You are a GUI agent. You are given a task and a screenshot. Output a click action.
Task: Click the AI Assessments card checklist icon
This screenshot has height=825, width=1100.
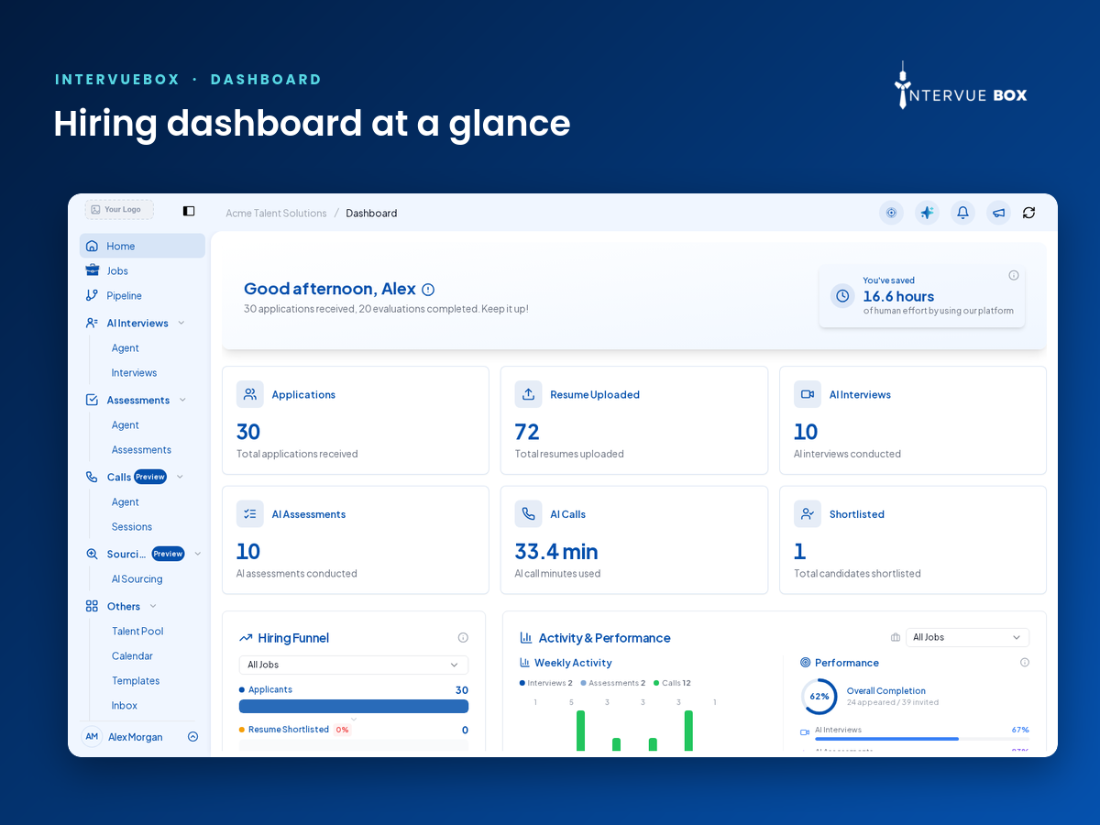tap(250, 514)
